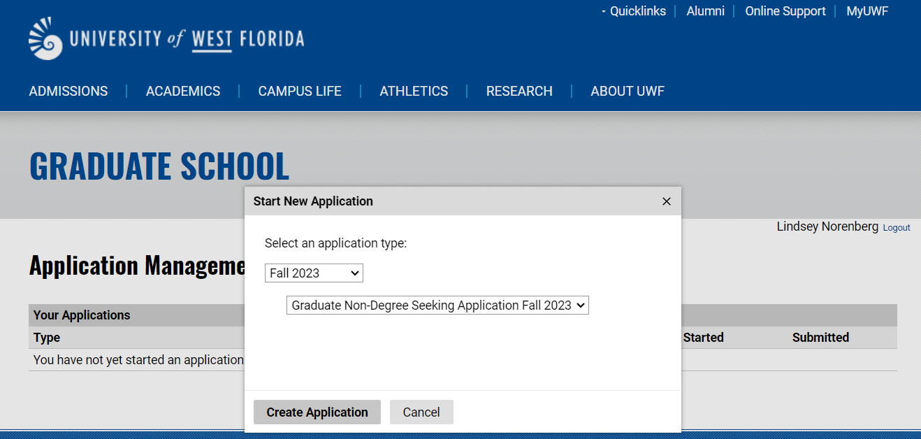
Task: Select the Athletics menu item
Action: pyautogui.click(x=414, y=92)
